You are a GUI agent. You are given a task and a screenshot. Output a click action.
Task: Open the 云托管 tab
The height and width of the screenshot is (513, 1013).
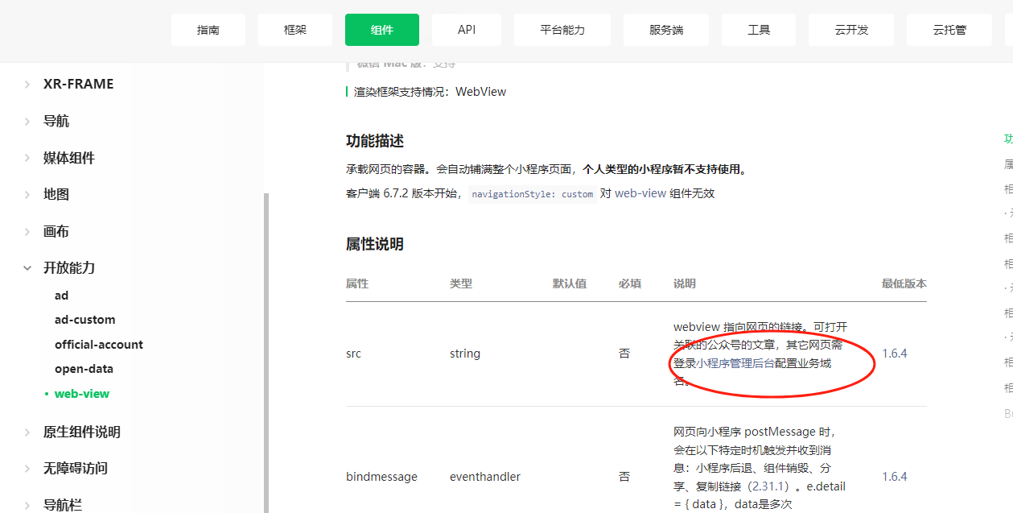click(x=949, y=30)
